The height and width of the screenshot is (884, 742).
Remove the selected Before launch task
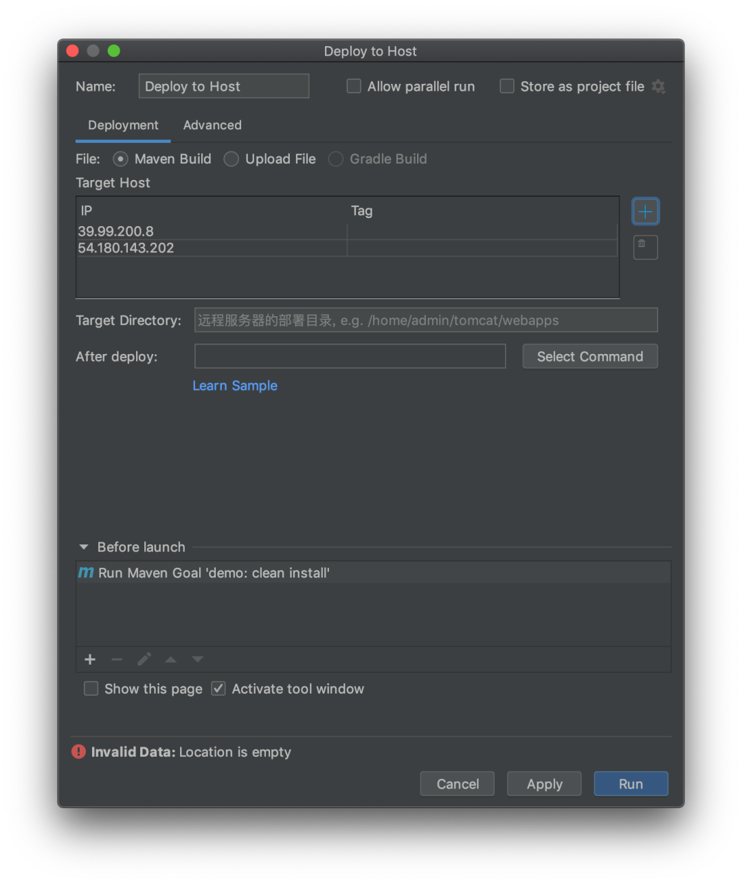(x=117, y=660)
